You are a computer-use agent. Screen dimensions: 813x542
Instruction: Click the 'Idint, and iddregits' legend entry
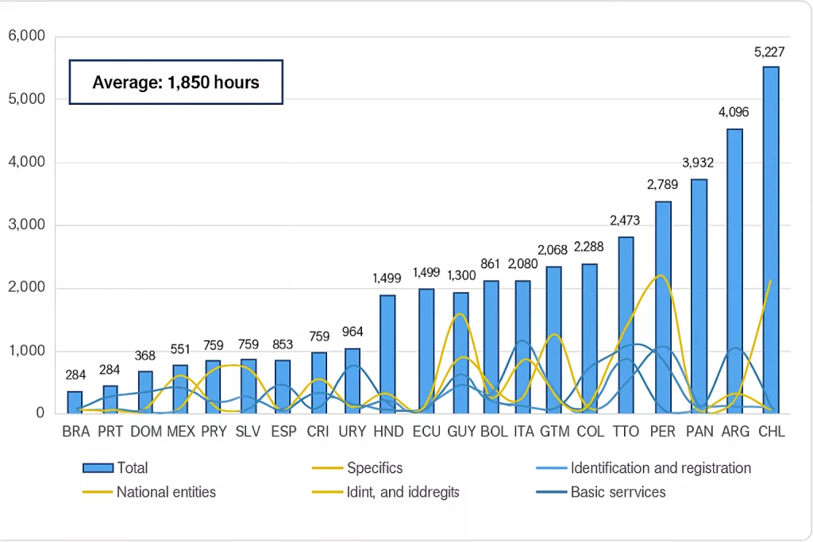(x=403, y=492)
